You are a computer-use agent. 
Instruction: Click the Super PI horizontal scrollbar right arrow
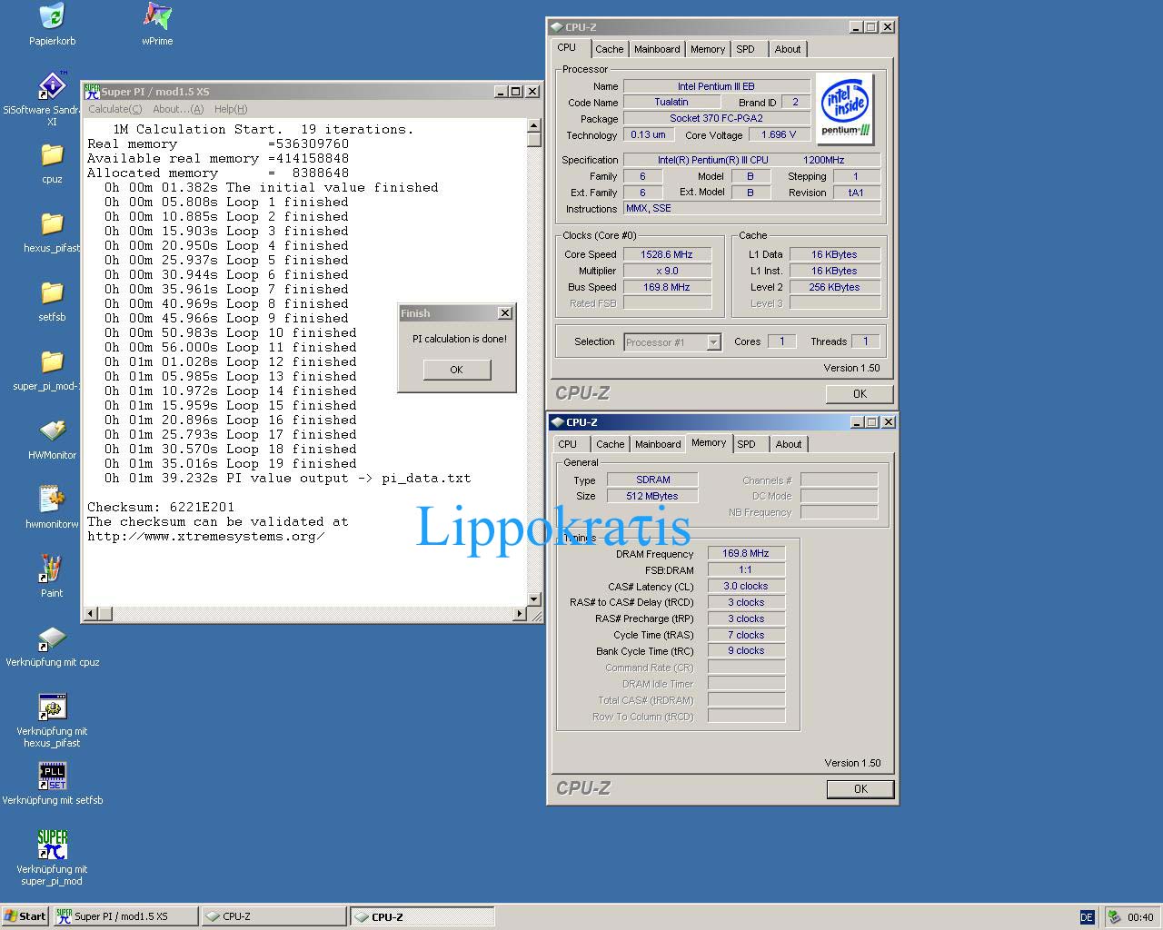520,614
